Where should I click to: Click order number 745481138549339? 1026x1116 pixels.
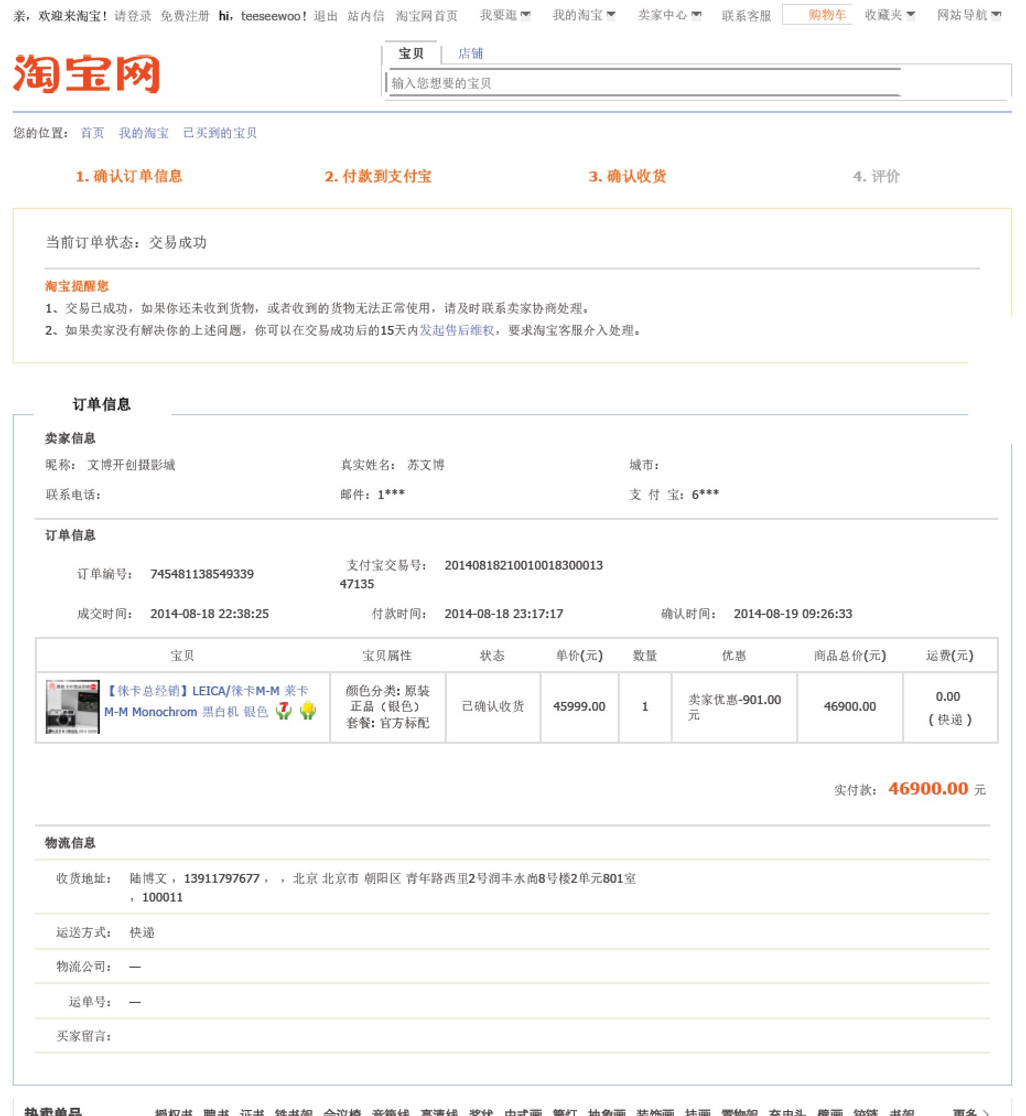202,574
